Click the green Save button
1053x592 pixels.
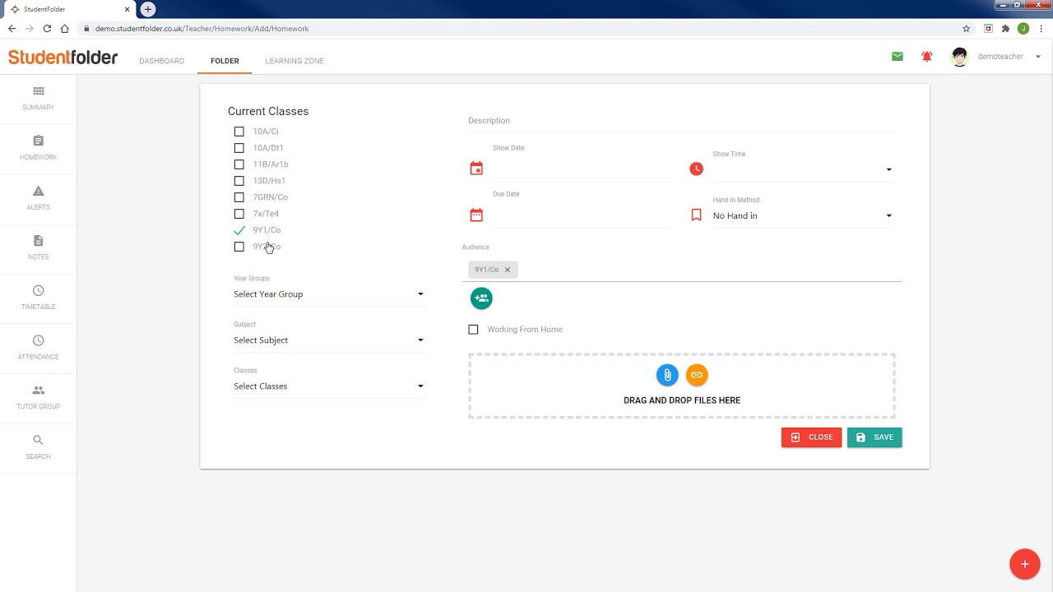pyautogui.click(x=874, y=437)
